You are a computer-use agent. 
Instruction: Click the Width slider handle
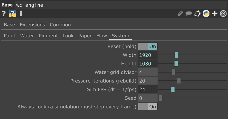pyautogui.click(x=176, y=55)
